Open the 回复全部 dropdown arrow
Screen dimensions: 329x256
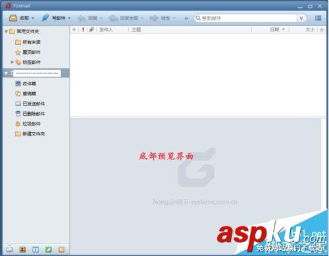[x=142, y=18]
